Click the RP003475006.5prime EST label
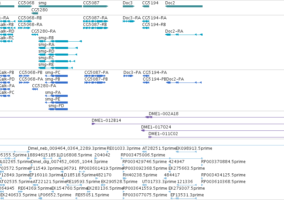The width and height of the screenshot is (284, 200). (x=143, y=155)
